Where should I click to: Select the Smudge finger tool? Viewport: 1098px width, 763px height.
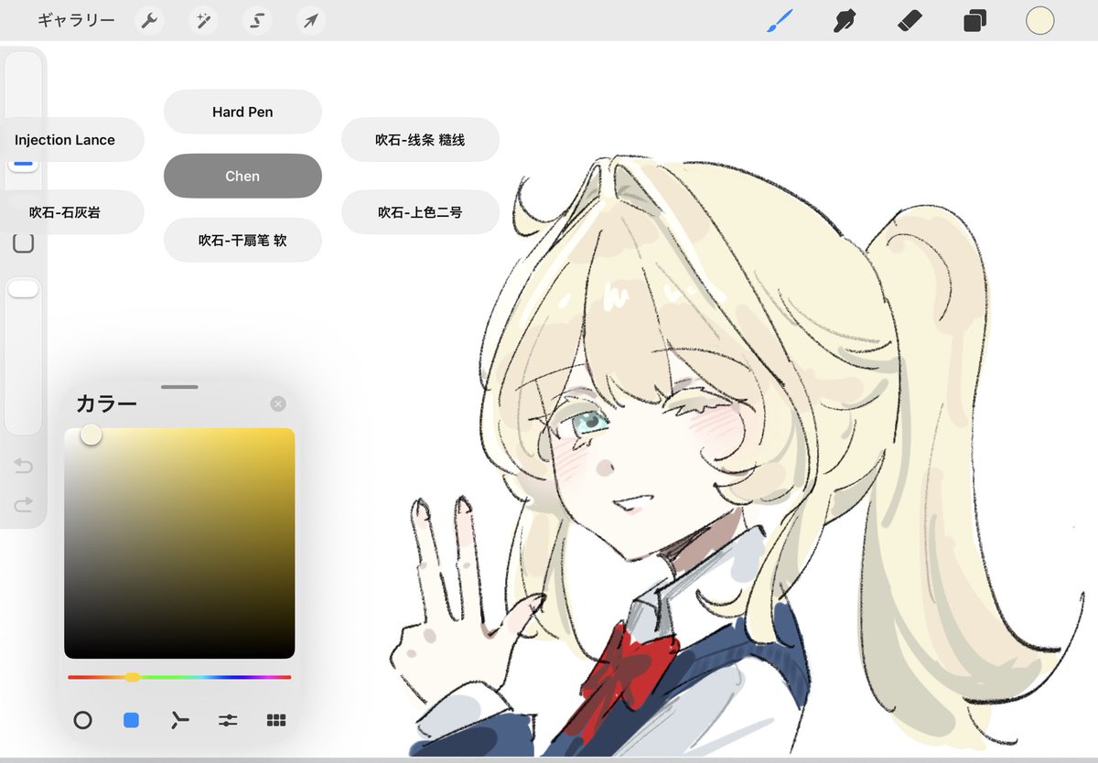[845, 20]
